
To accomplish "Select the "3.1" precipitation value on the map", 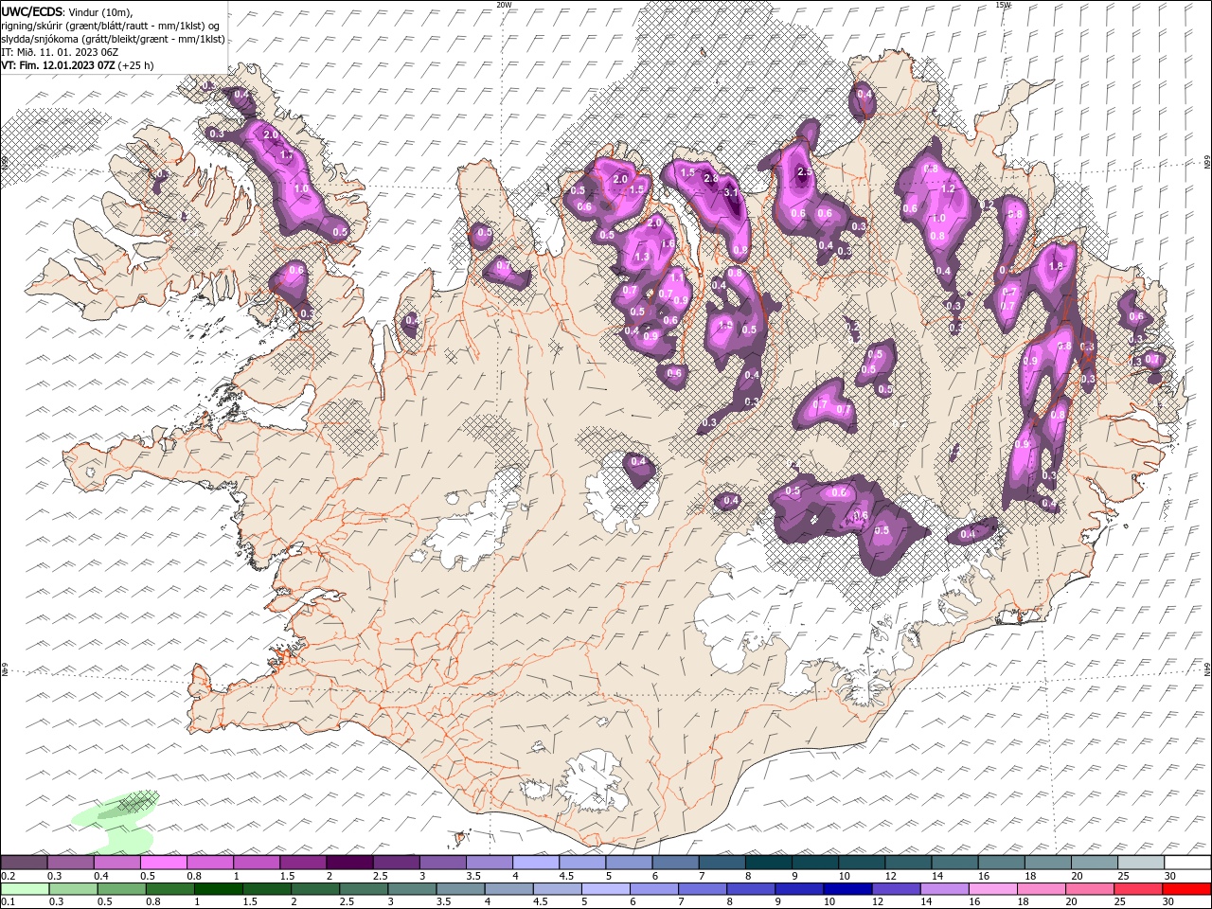I will click(x=731, y=192).
